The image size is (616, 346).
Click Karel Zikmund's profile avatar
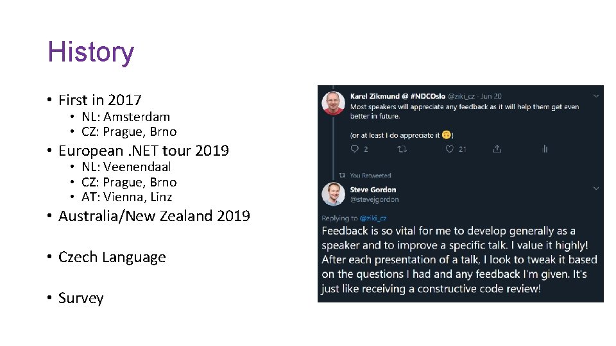pos(333,103)
